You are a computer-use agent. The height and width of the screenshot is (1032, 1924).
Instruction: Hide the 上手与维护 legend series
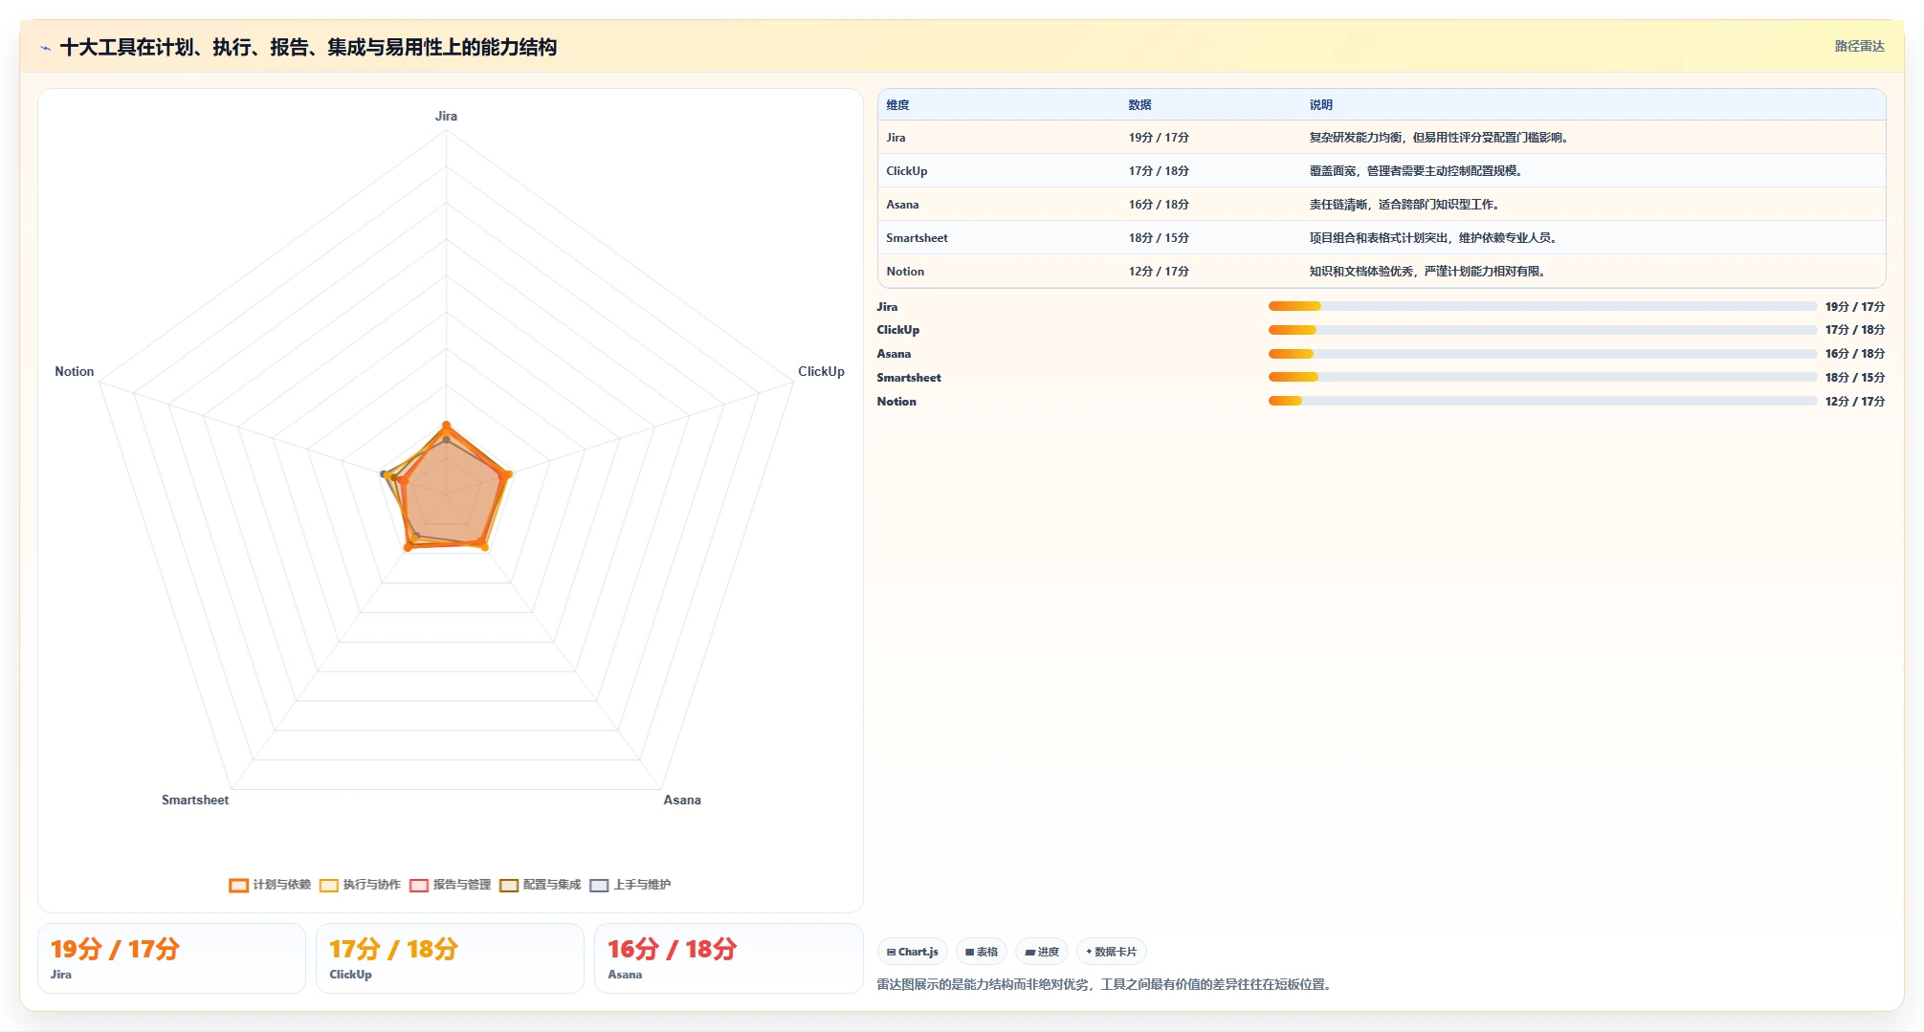630,885
